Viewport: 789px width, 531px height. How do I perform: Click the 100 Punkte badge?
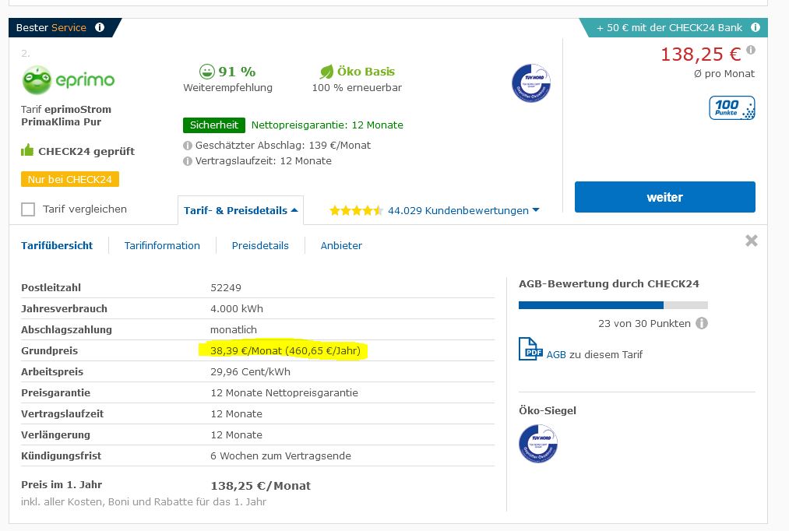732,107
